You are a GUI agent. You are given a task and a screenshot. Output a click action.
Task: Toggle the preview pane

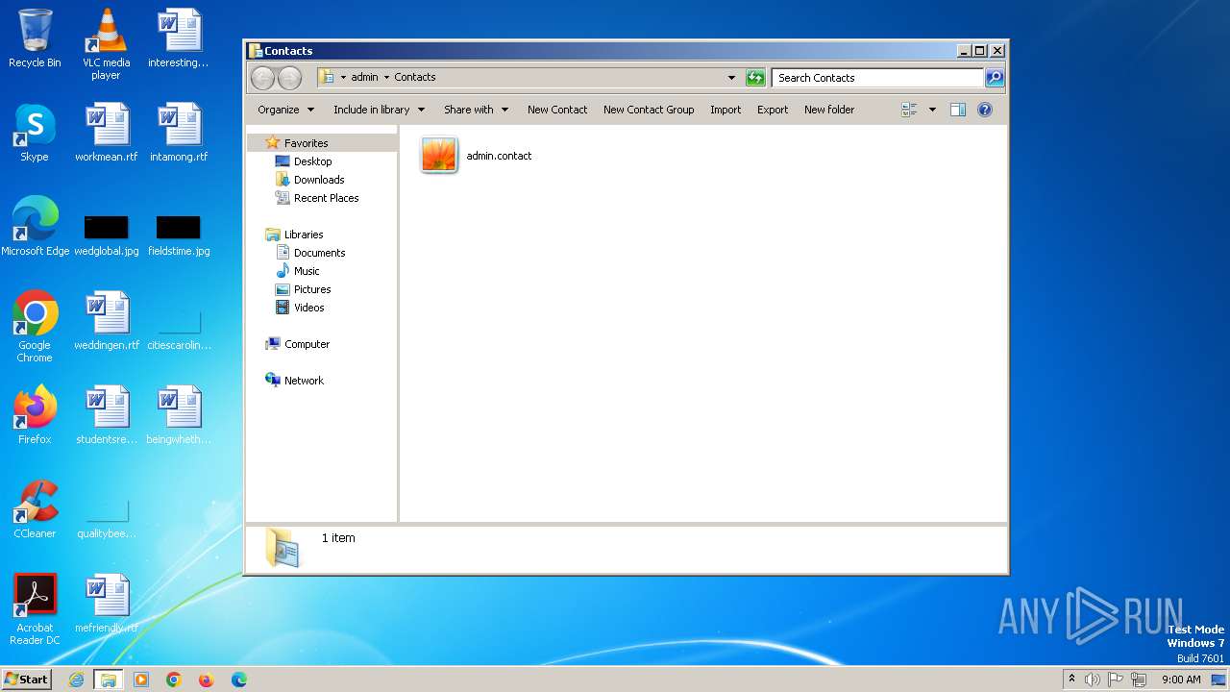pos(958,110)
